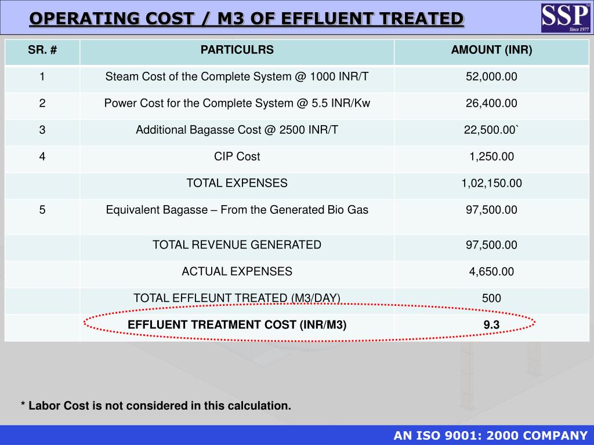Click serial number 2 in the SR column
The image size is (594, 445).
click(x=42, y=103)
